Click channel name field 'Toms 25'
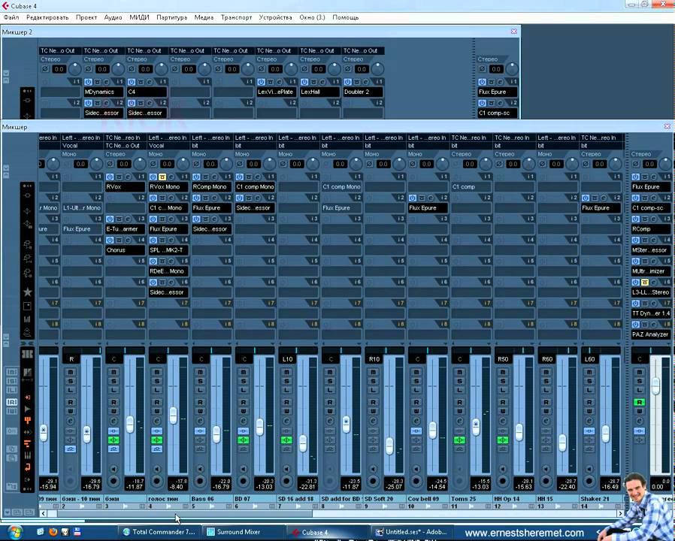 pos(471,498)
